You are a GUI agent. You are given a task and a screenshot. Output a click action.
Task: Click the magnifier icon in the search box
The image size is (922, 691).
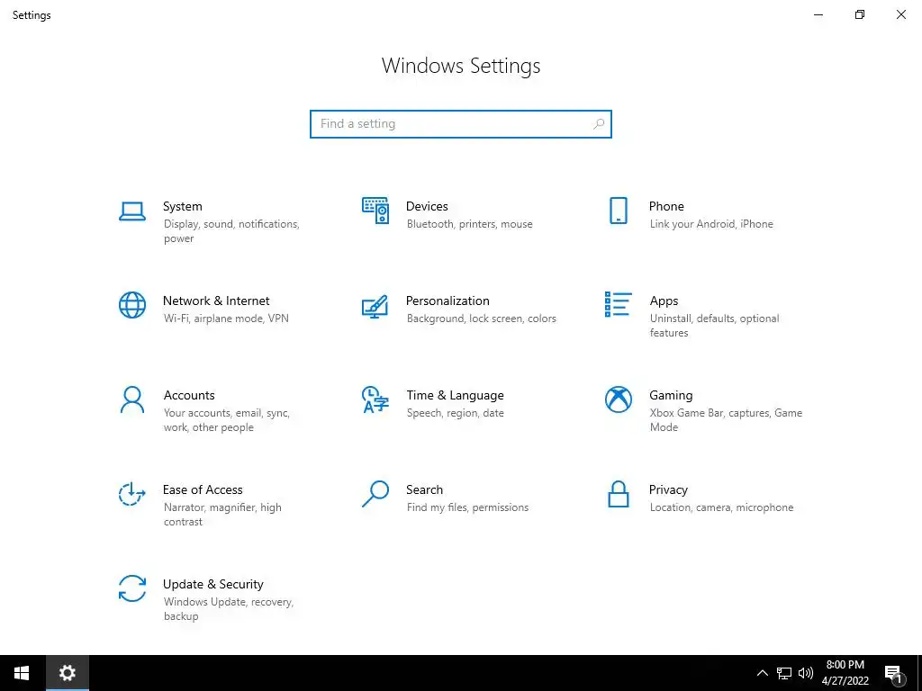tap(599, 124)
